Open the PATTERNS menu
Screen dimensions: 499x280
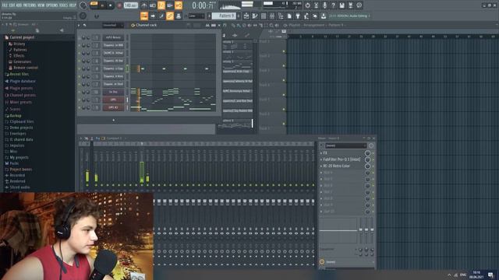tap(30, 5)
